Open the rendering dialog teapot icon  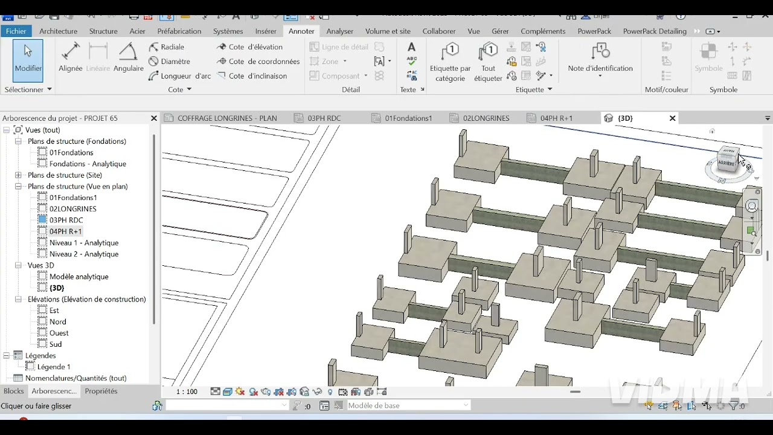point(266,391)
